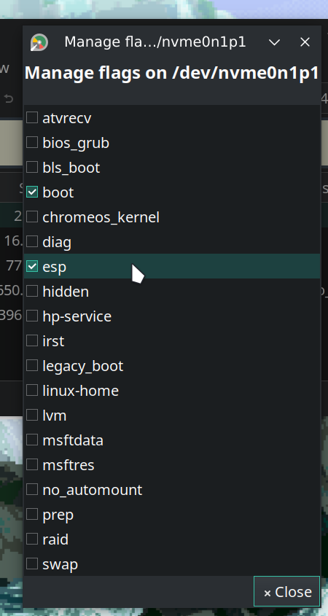Enable the bios_grub flag
The height and width of the screenshot is (616, 328).
[x=32, y=142]
